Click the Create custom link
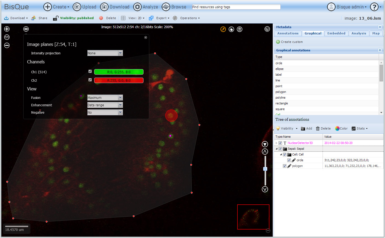 click(x=292, y=42)
